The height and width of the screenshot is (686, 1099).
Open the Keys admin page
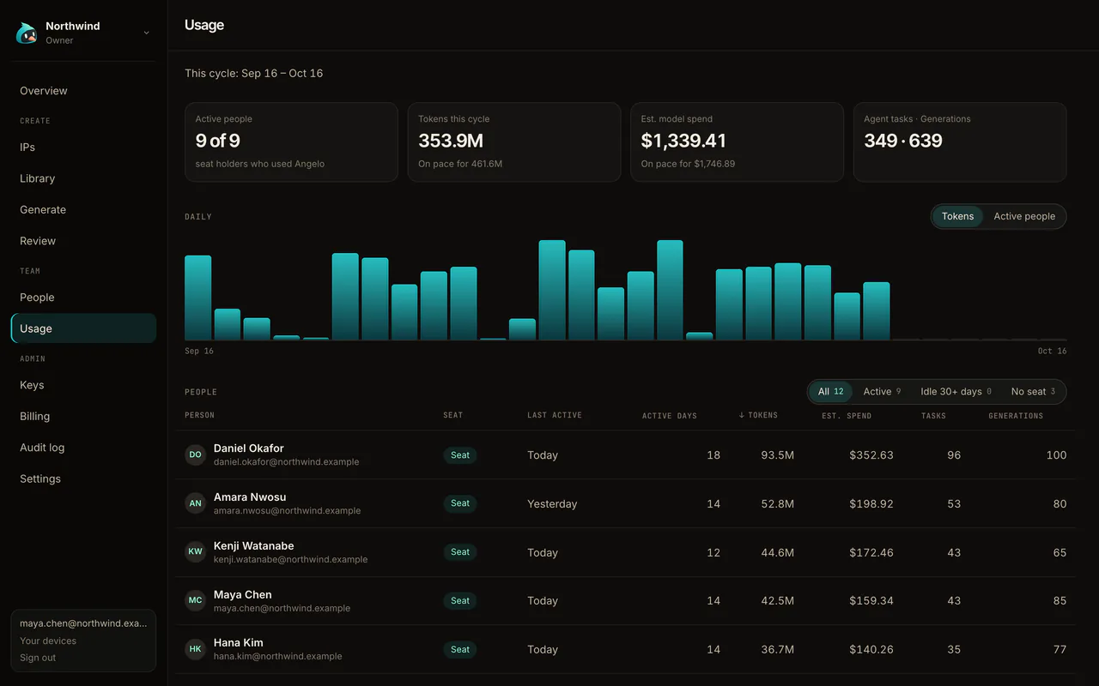pyautogui.click(x=83, y=385)
